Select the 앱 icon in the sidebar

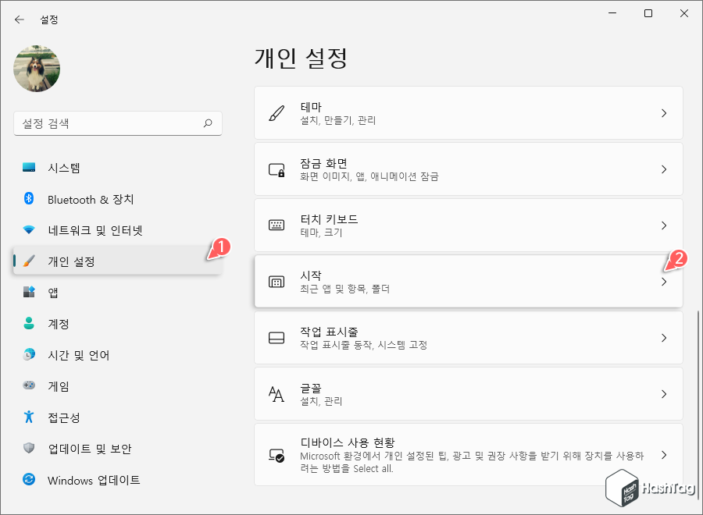point(29,293)
